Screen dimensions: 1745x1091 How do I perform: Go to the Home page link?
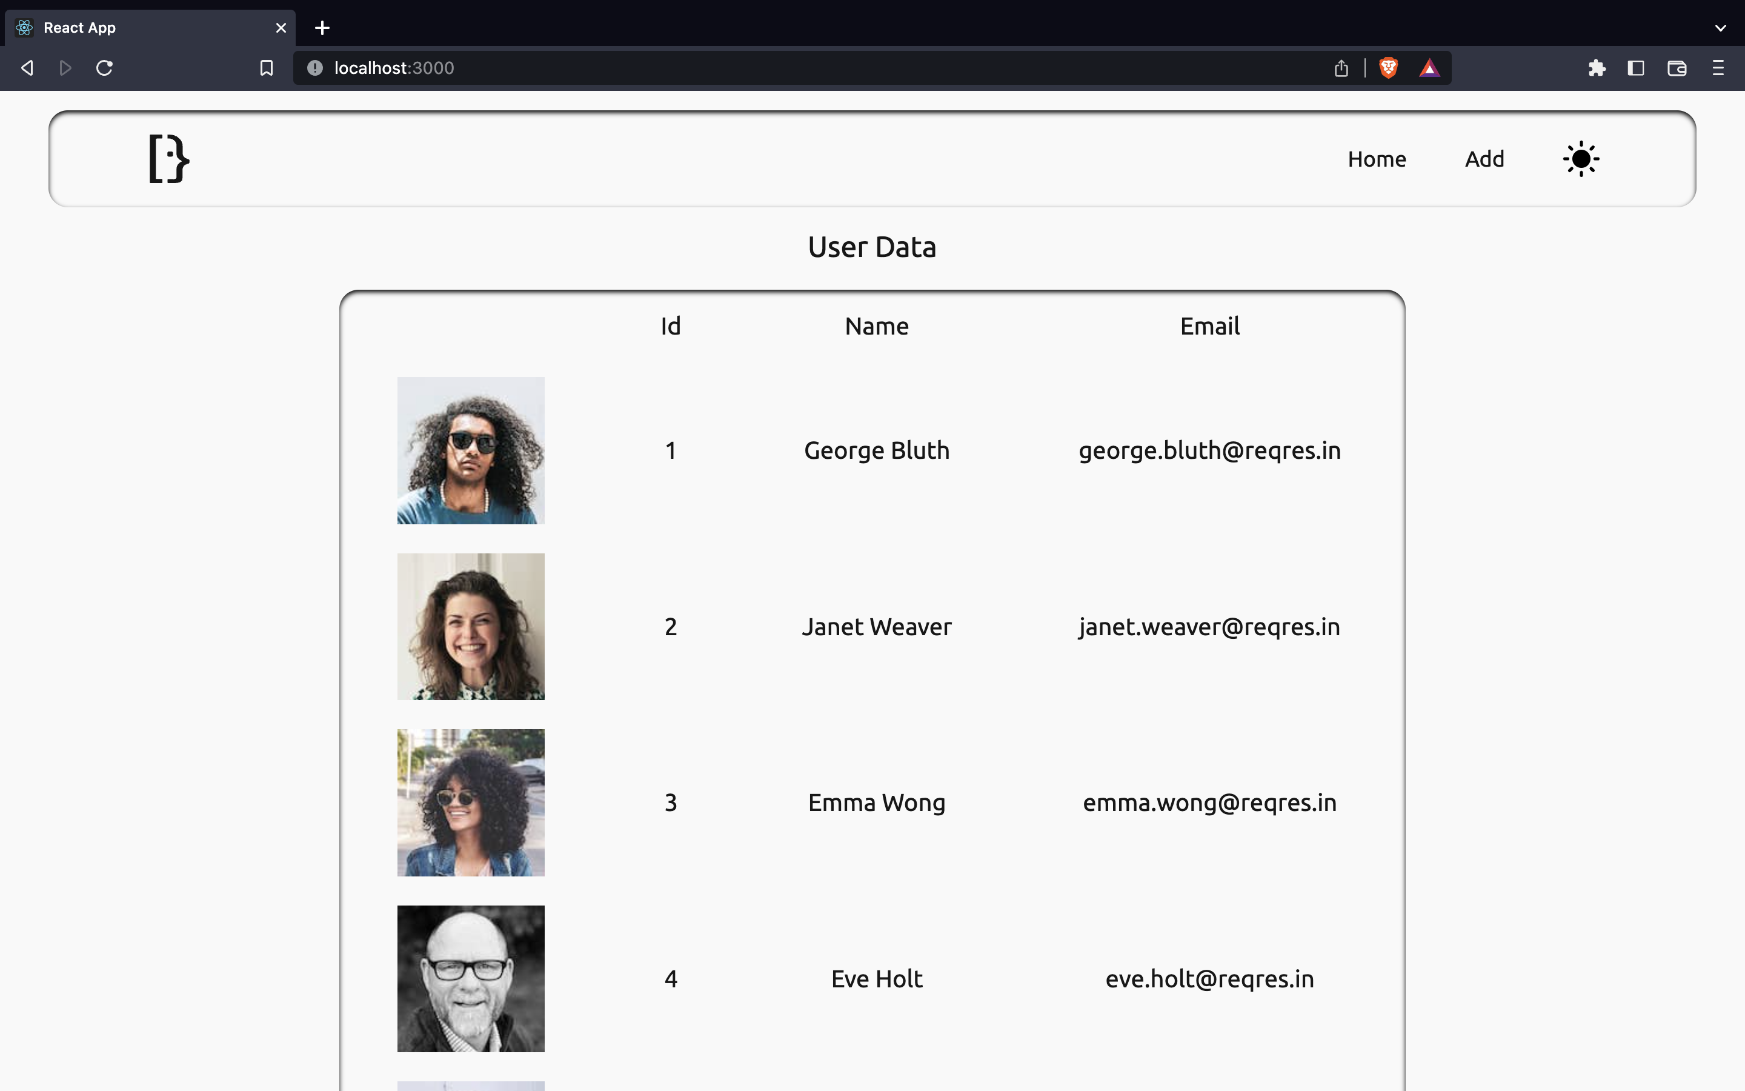1376,159
